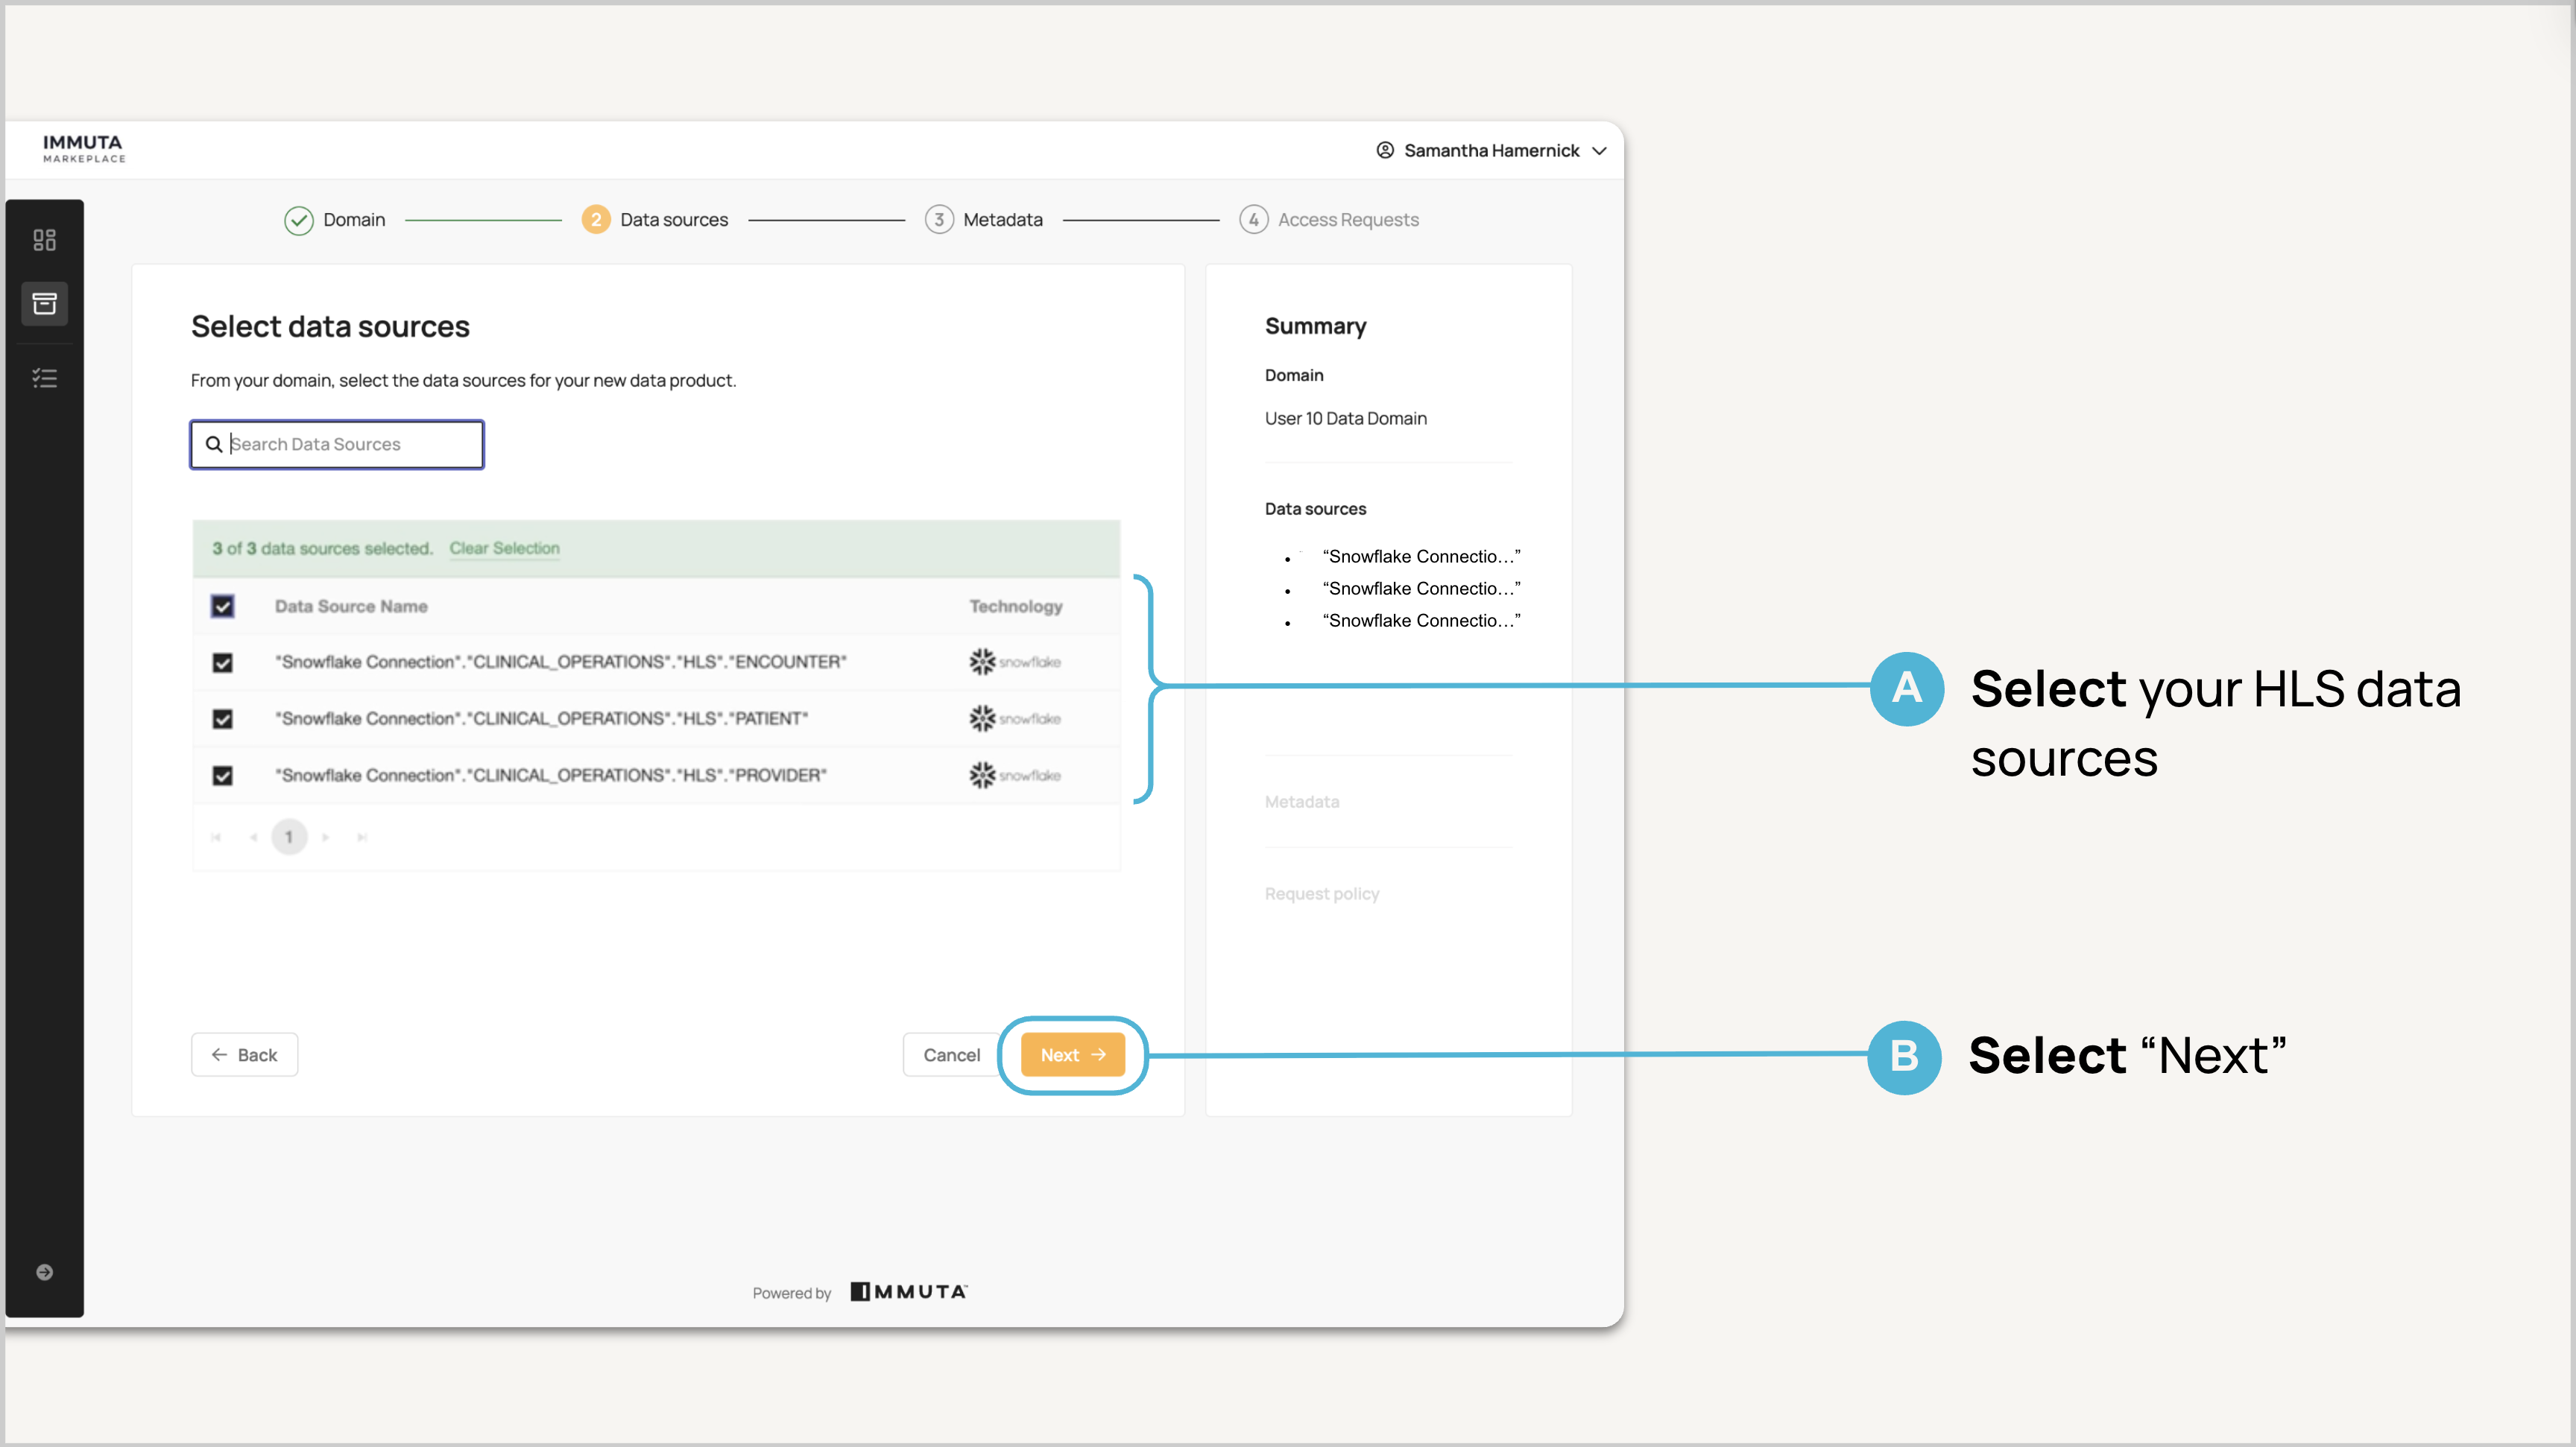Viewport: 2576px width, 1447px height.
Task: Click the user profile avatar icon
Action: (x=1384, y=151)
